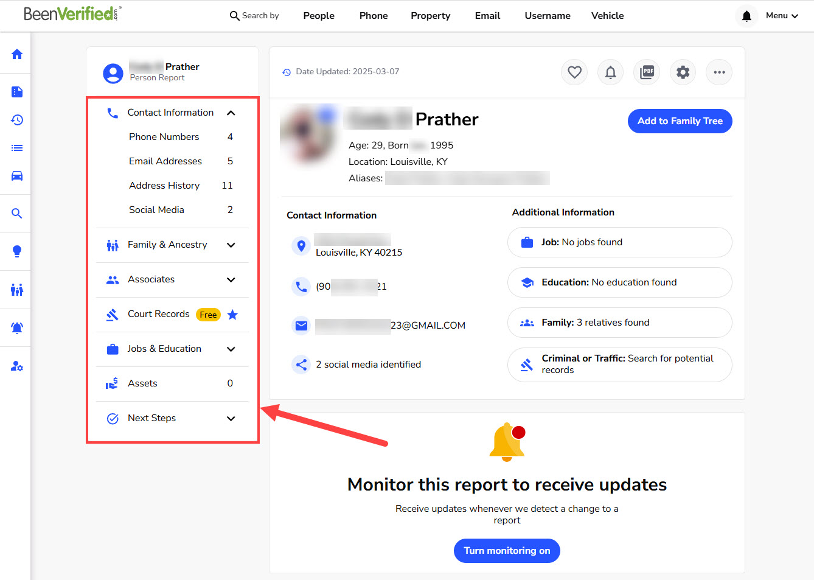Click the Free badge on Court Records
The image size is (814, 580).
coord(208,315)
